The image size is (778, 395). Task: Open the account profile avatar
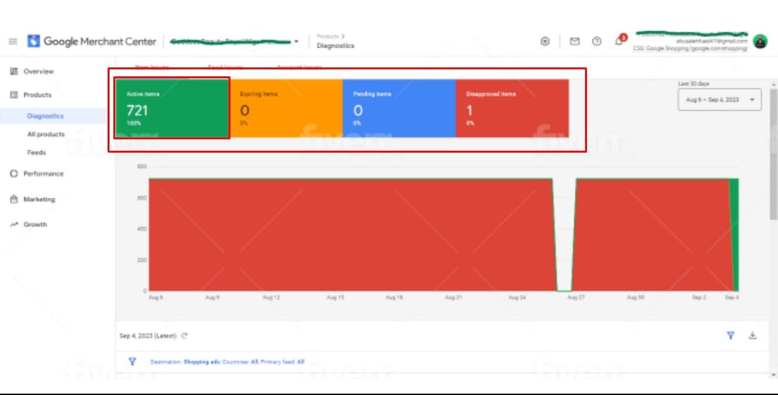[x=760, y=41]
